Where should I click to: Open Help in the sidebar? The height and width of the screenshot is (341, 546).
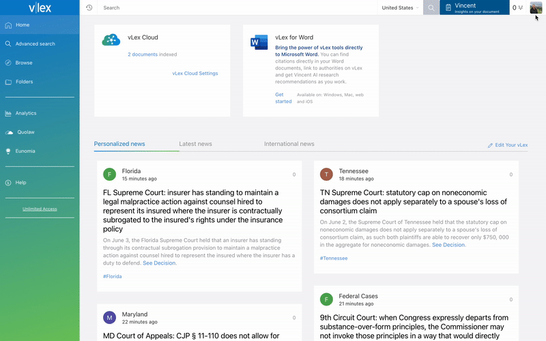40,182
